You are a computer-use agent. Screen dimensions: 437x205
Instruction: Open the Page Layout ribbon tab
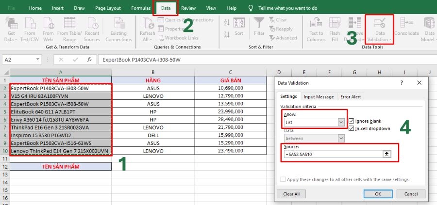click(108, 8)
